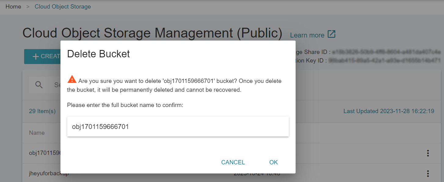This screenshot has height=182, width=444.
Task: Open the three-dot menu for obj1701159666701 row
Action: [x=428, y=153]
